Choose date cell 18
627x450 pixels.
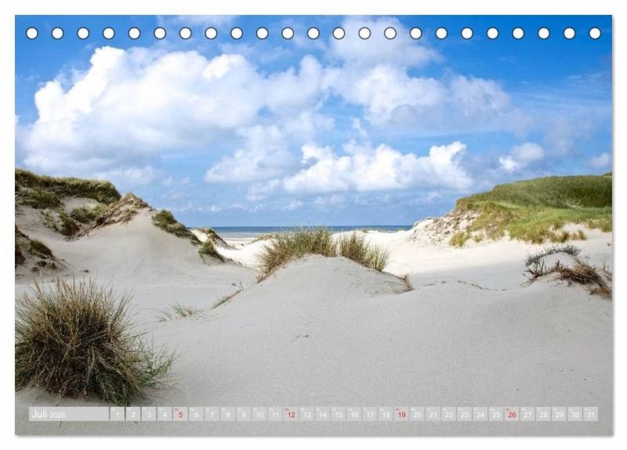click(386, 414)
